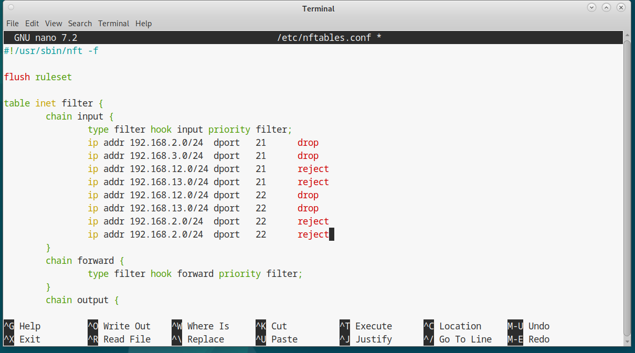Click the ^X Exit shortcut label

(x=24, y=339)
